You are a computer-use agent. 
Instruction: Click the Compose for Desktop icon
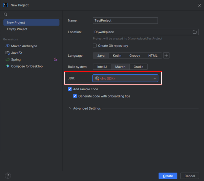click(7, 66)
